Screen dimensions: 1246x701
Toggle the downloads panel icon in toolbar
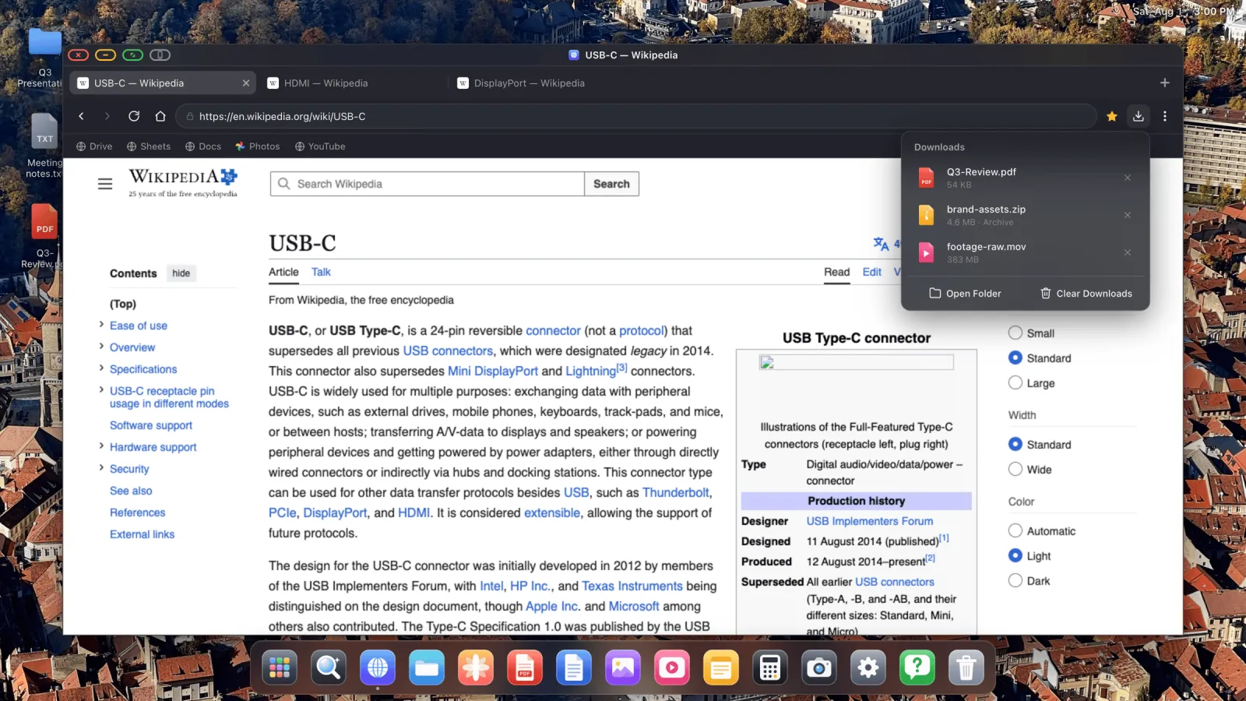pos(1139,116)
